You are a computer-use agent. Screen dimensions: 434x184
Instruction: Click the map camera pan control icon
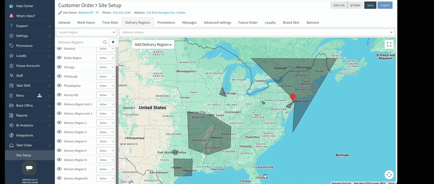(x=389, y=175)
